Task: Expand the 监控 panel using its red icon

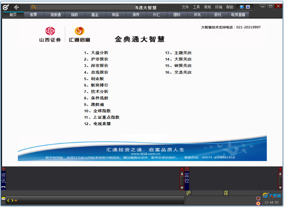Action: [x=187, y=169]
